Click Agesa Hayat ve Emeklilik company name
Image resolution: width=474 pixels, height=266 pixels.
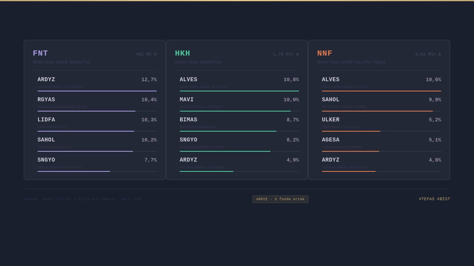pyautogui.click(x=342, y=147)
